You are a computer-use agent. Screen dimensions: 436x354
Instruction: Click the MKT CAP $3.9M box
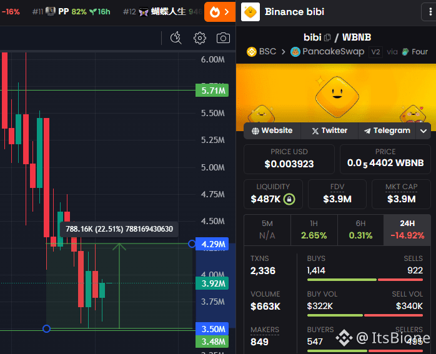coord(401,194)
